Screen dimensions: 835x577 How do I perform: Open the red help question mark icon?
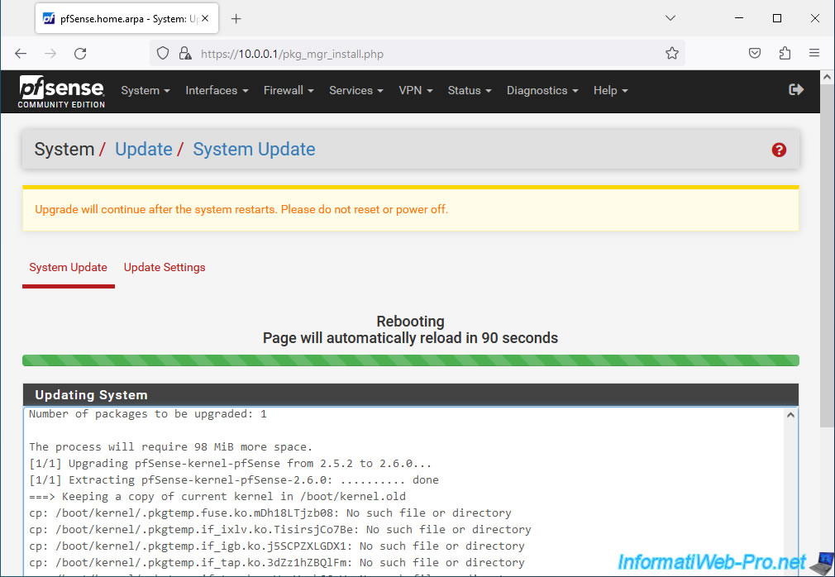[779, 150]
